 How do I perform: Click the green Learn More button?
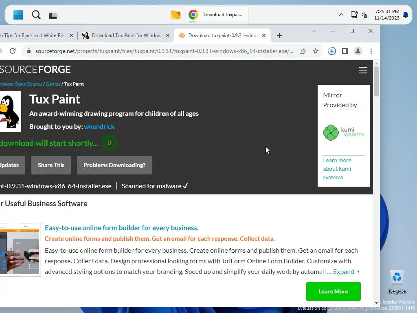[x=333, y=291]
